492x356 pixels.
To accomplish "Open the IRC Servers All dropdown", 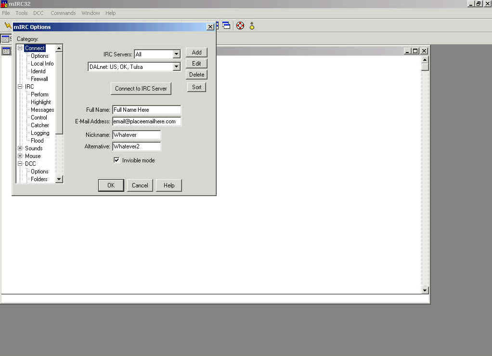I will (x=176, y=54).
